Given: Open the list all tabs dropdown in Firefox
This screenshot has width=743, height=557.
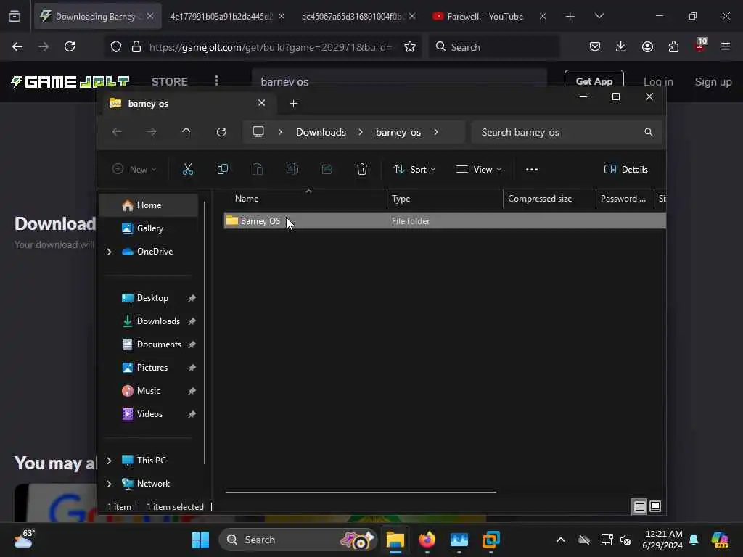Looking at the screenshot, I should (599, 16).
